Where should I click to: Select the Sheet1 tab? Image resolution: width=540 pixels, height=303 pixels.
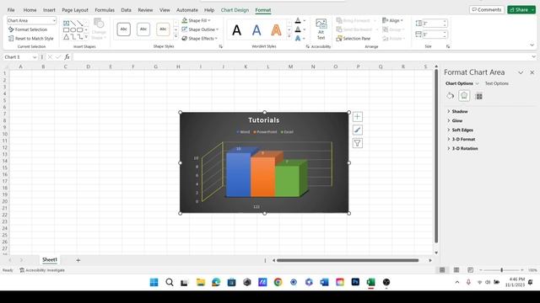tap(50, 260)
